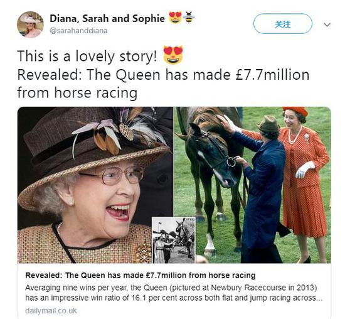Click the tweet text 'from horse racing'
This screenshot has height=319, width=345.
pos(77,92)
